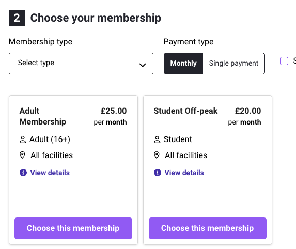
Task: Click the Select type placeholder text
Action: click(x=36, y=63)
